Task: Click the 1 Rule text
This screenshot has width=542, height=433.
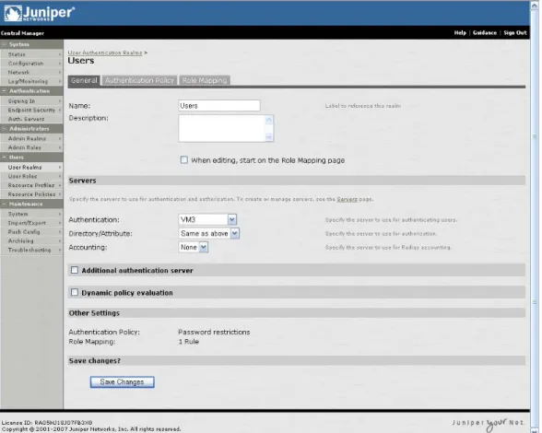Action: (189, 342)
